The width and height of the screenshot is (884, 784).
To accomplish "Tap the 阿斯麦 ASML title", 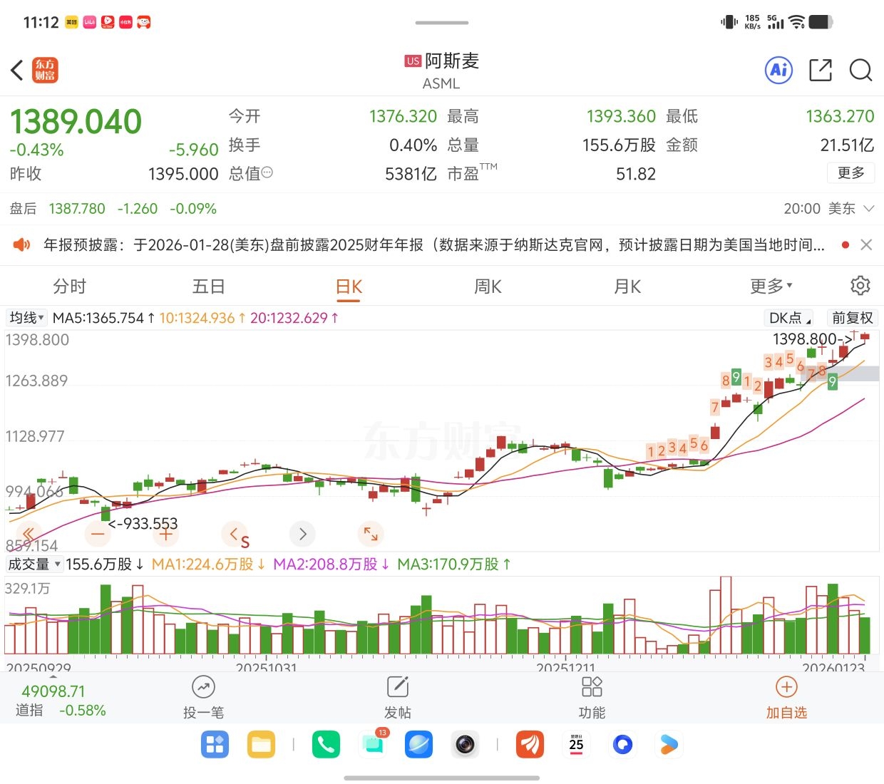I will pyautogui.click(x=442, y=71).
